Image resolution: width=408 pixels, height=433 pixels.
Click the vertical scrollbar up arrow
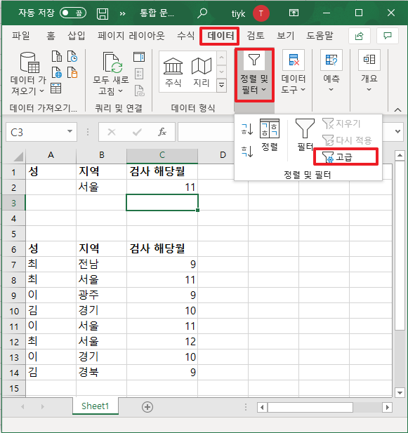pyautogui.click(x=400, y=156)
